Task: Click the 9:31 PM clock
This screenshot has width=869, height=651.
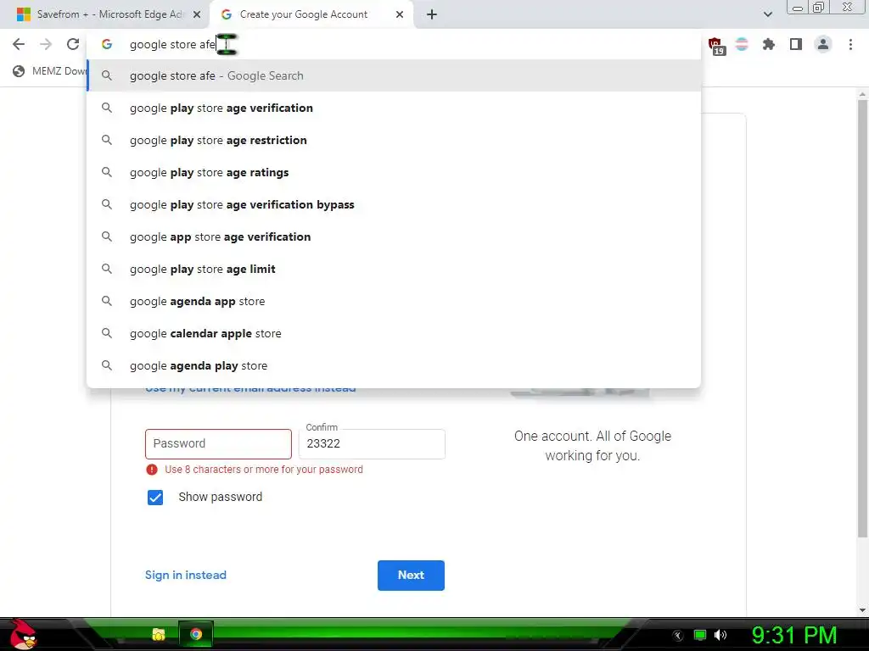Action: [x=794, y=635]
